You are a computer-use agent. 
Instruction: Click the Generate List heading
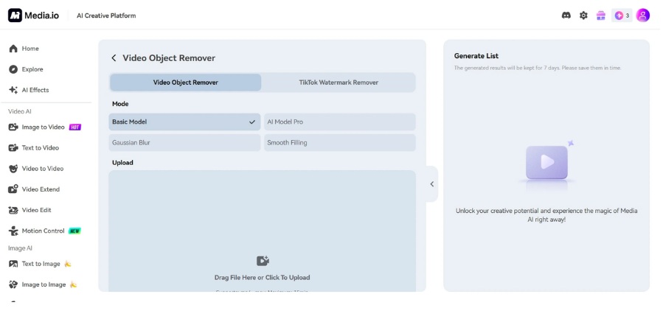point(476,56)
